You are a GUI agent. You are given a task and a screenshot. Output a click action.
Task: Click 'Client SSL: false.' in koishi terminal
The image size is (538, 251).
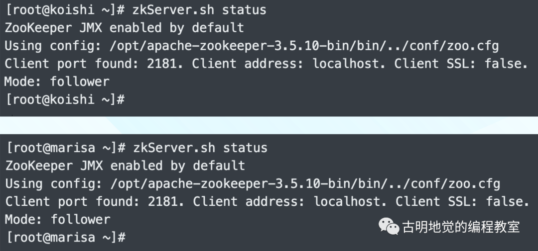[x=461, y=63]
